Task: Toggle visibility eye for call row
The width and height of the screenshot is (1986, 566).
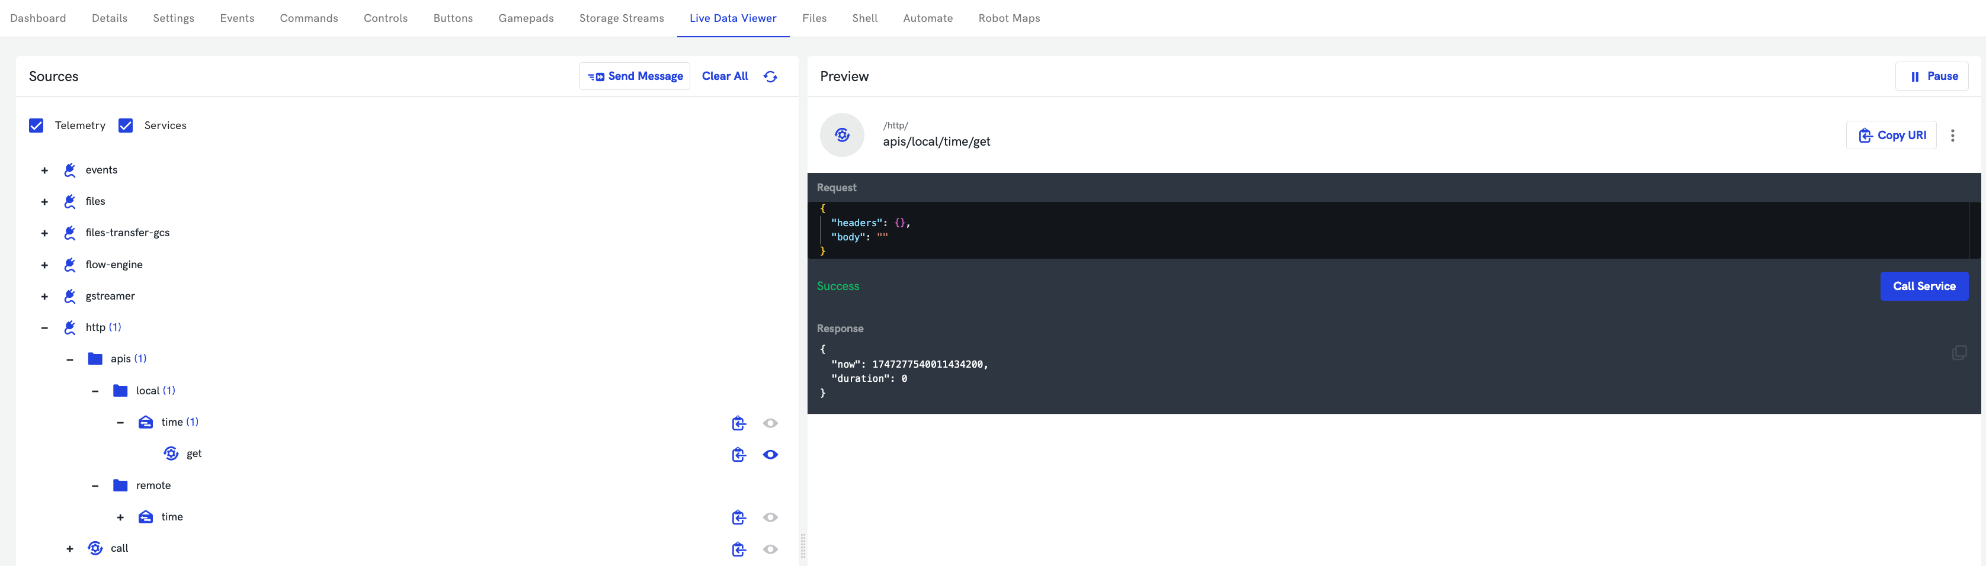Action: coord(770,549)
